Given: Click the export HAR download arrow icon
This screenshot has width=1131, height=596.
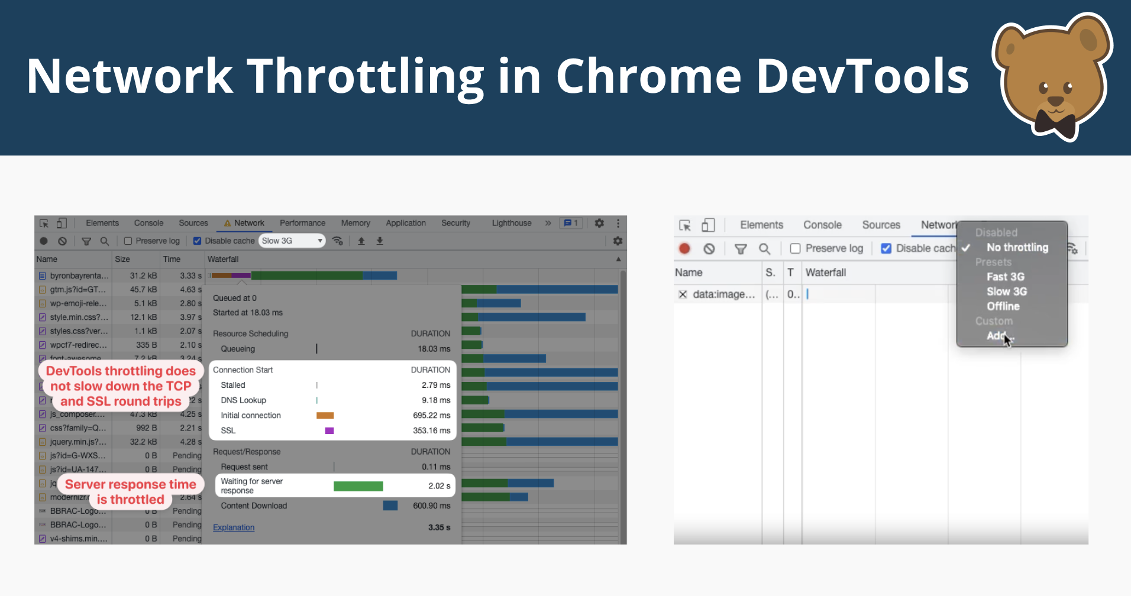Looking at the screenshot, I should (380, 241).
